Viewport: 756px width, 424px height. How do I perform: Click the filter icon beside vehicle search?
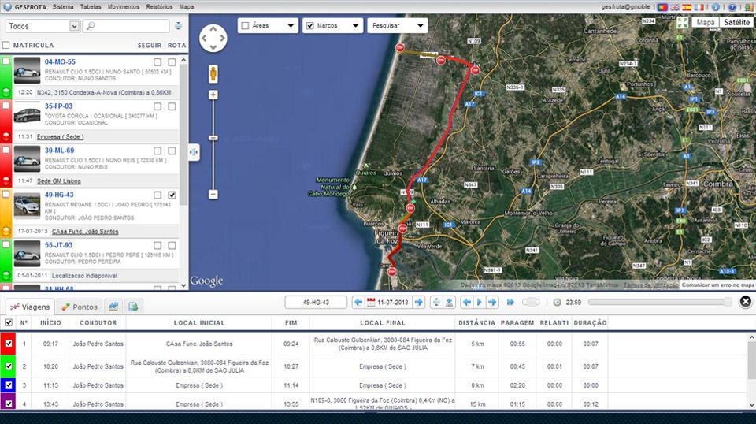click(x=179, y=26)
